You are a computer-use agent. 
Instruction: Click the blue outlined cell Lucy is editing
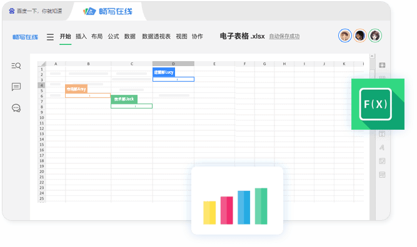point(173,79)
